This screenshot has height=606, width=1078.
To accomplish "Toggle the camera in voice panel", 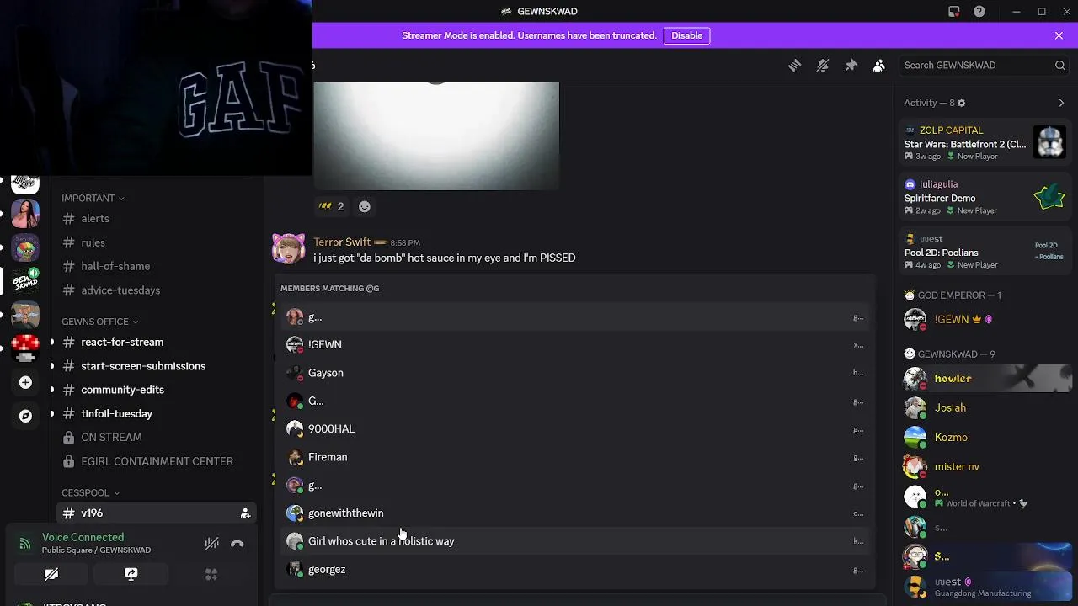I will [51, 574].
